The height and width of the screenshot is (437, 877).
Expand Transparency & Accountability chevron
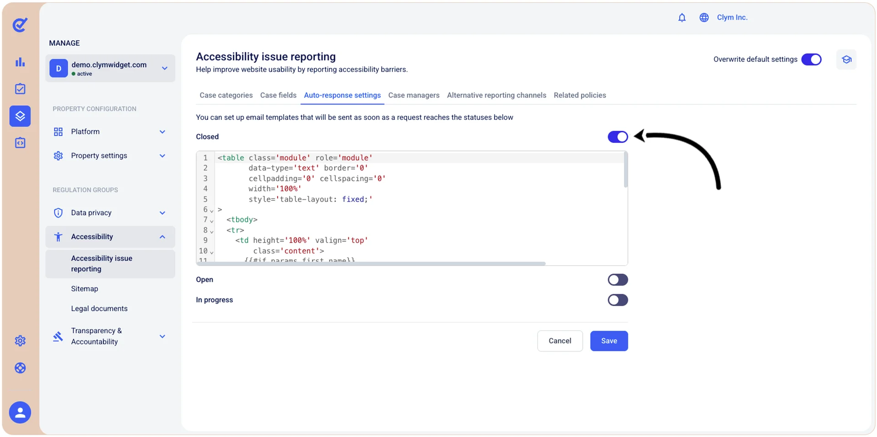coord(162,336)
